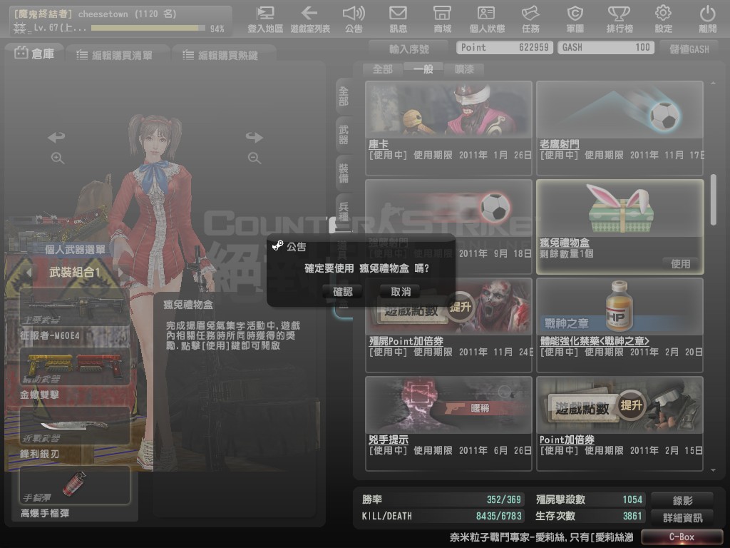Select the vertical 全部 category tab
Viewport: 730px width, 548px height.
(344, 96)
